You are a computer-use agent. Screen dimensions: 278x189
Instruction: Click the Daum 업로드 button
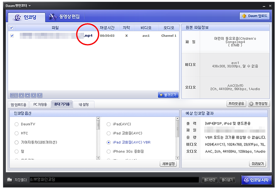click(254, 16)
